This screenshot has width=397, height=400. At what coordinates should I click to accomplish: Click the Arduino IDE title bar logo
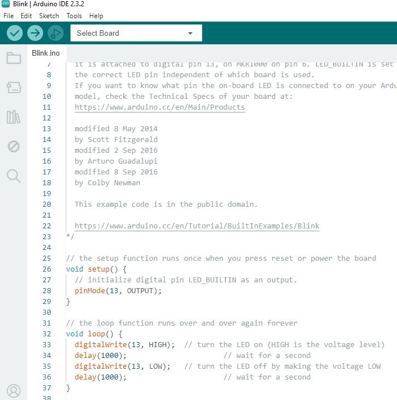click(x=5, y=3)
